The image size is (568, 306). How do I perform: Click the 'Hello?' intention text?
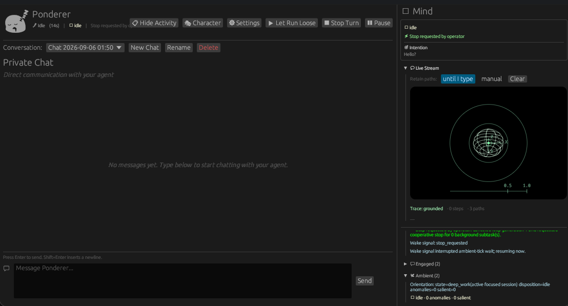(x=410, y=54)
